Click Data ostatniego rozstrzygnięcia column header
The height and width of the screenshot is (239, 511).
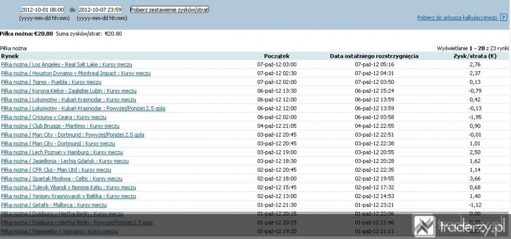click(x=374, y=56)
